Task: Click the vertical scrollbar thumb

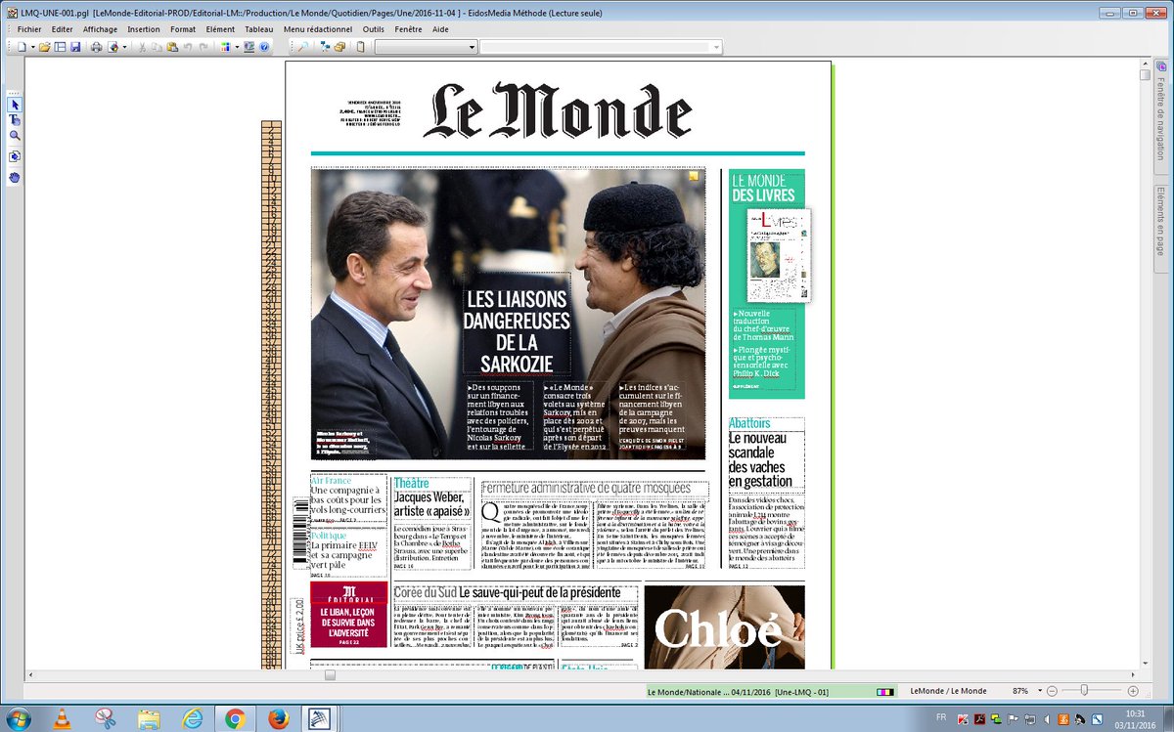Action: [x=1145, y=75]
